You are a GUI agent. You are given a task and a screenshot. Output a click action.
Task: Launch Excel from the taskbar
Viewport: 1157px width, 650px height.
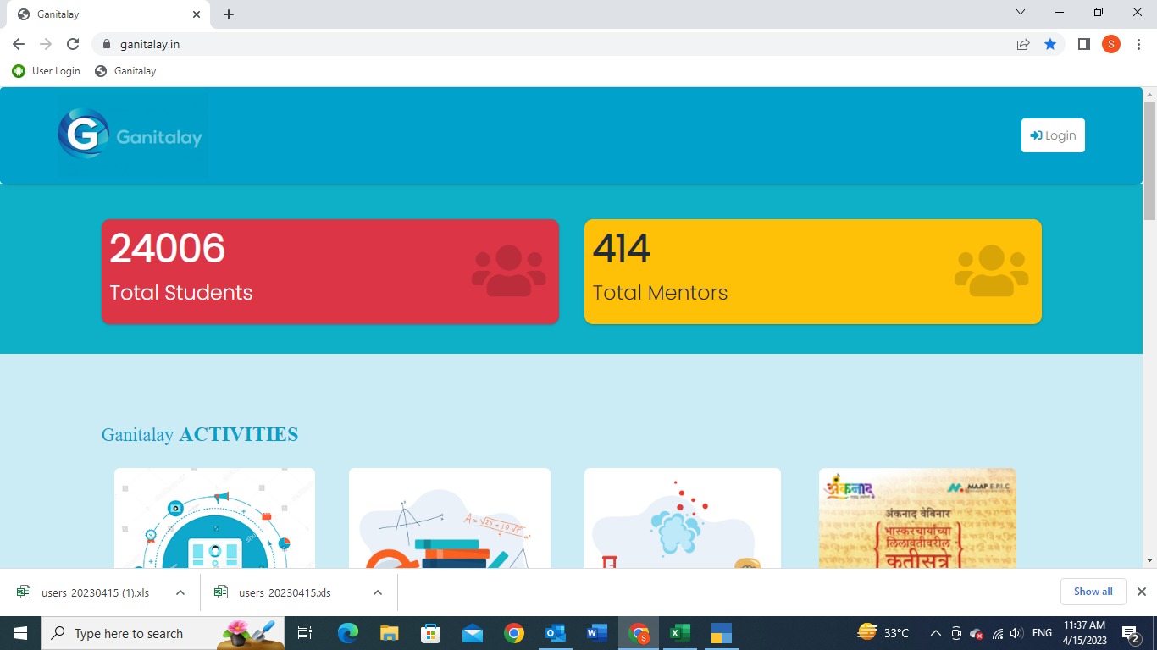[x=679, y=633]
